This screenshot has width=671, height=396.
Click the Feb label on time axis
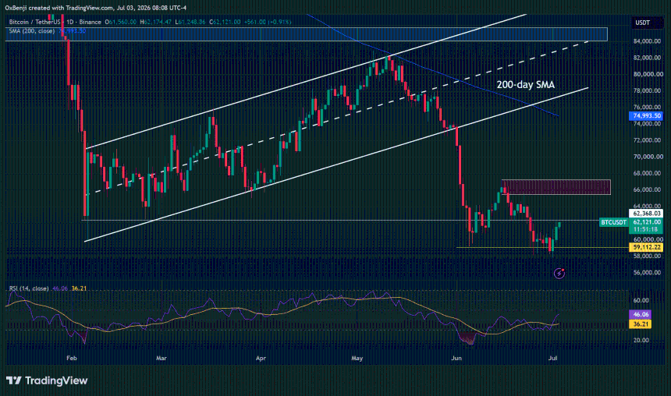(72, 358)
